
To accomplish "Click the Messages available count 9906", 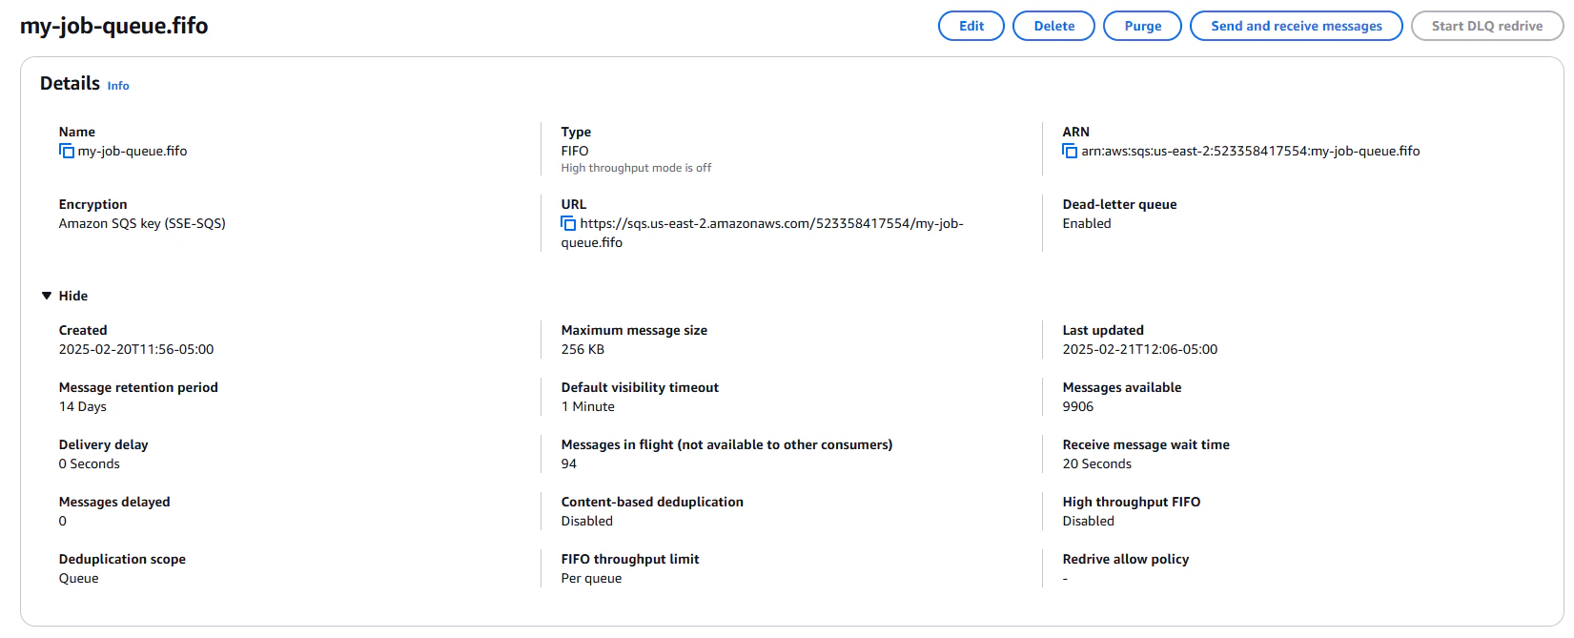I will [1078, 406].
